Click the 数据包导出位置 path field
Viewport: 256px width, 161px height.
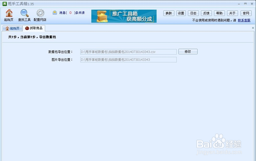128,52
